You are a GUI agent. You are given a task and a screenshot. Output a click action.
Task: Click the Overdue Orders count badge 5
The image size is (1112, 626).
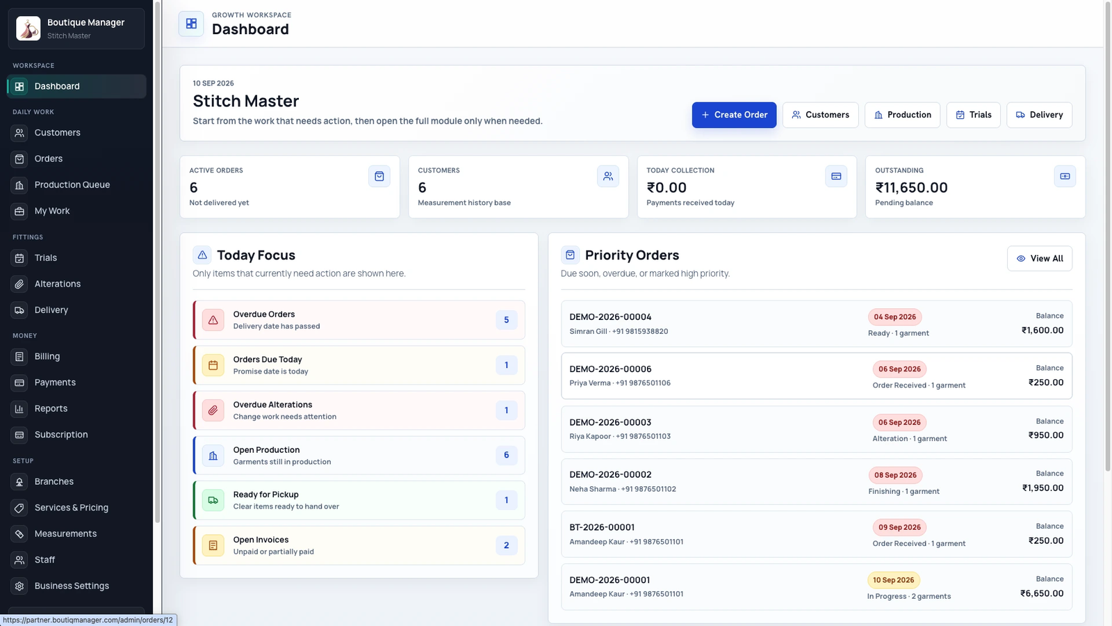click(507, 320)
